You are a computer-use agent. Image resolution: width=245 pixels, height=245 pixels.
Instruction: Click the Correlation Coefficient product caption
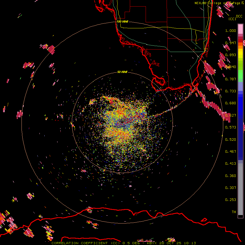pyautogui.click(x=124, y=243)
